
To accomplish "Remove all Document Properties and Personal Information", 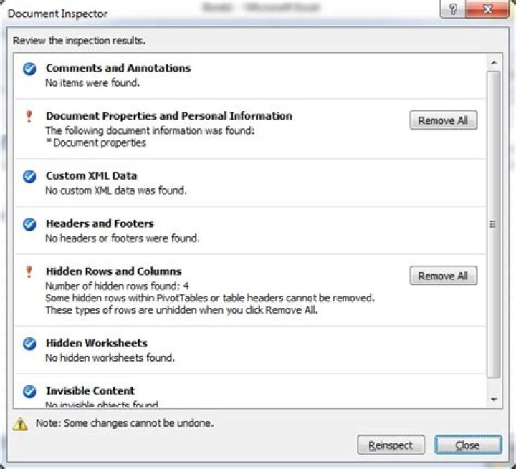I will 444,120.
